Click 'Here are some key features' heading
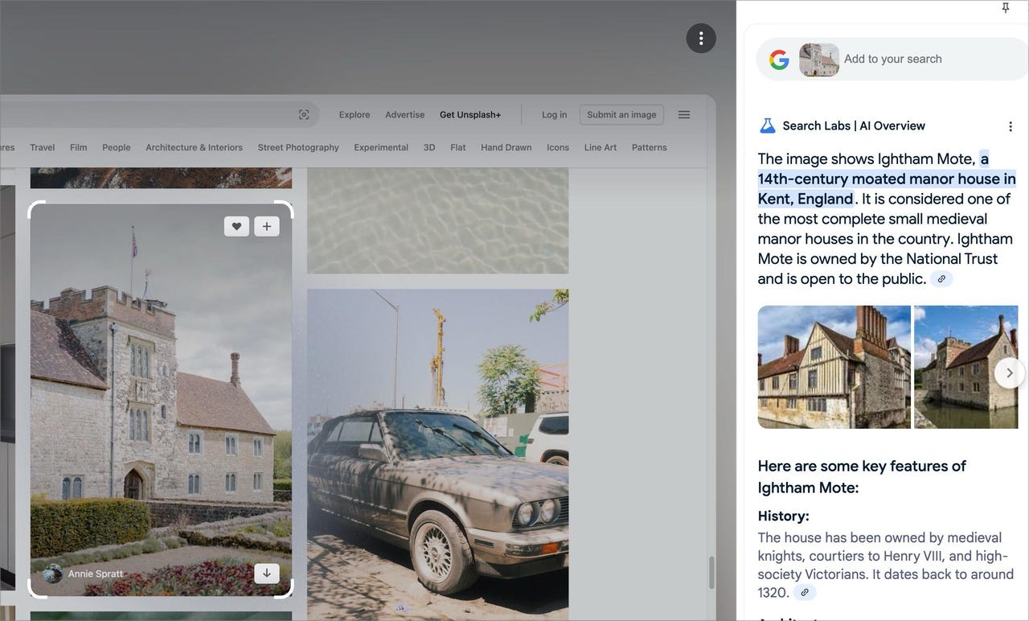The image size is (1029, 621). (x=862, y=477)
